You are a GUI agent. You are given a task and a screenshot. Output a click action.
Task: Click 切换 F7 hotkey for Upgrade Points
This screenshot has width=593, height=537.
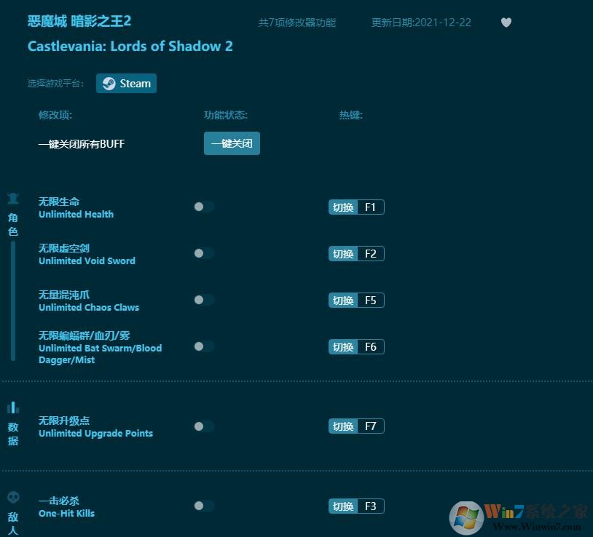(x=356, y=426)
